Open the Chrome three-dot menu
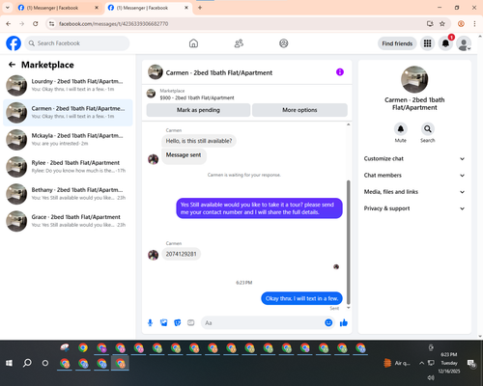Viewport: 483px width, 386px height. click(474, 24)
